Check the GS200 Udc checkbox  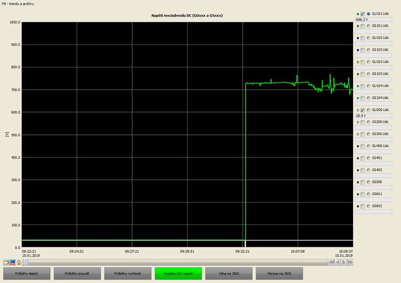click(x=363, y=122)
